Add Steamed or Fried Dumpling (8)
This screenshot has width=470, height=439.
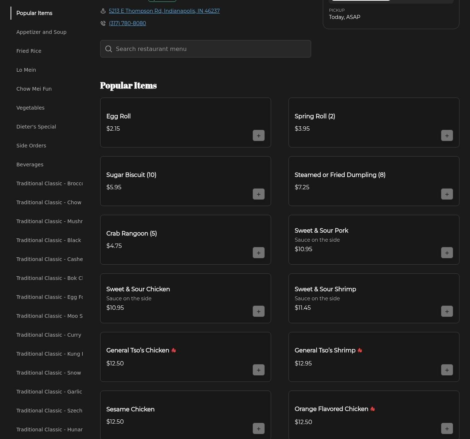tap(447, 194)
